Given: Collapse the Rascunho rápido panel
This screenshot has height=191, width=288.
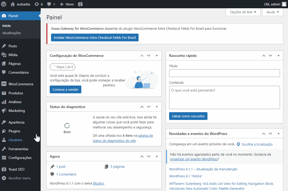Looking at the screenshot, I should tap(278, 56).
